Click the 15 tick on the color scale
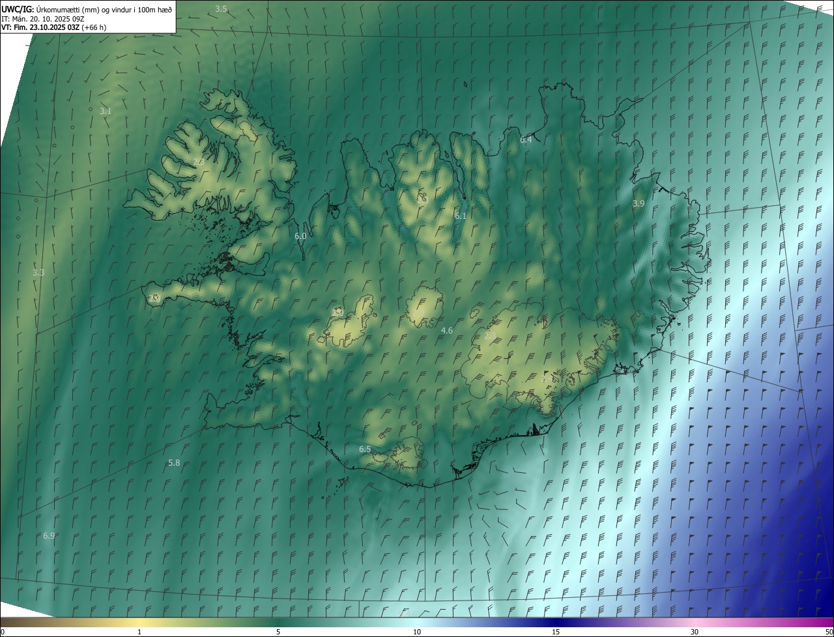The width and height of the screenshot is (834, 637). pyautogui.click(x=556, y=632)
